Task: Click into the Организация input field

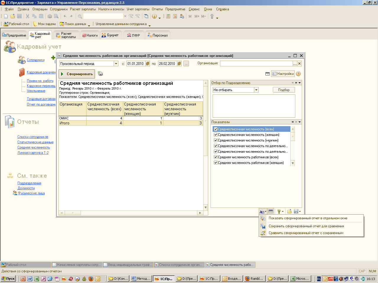Action: (x=256, y=63)
